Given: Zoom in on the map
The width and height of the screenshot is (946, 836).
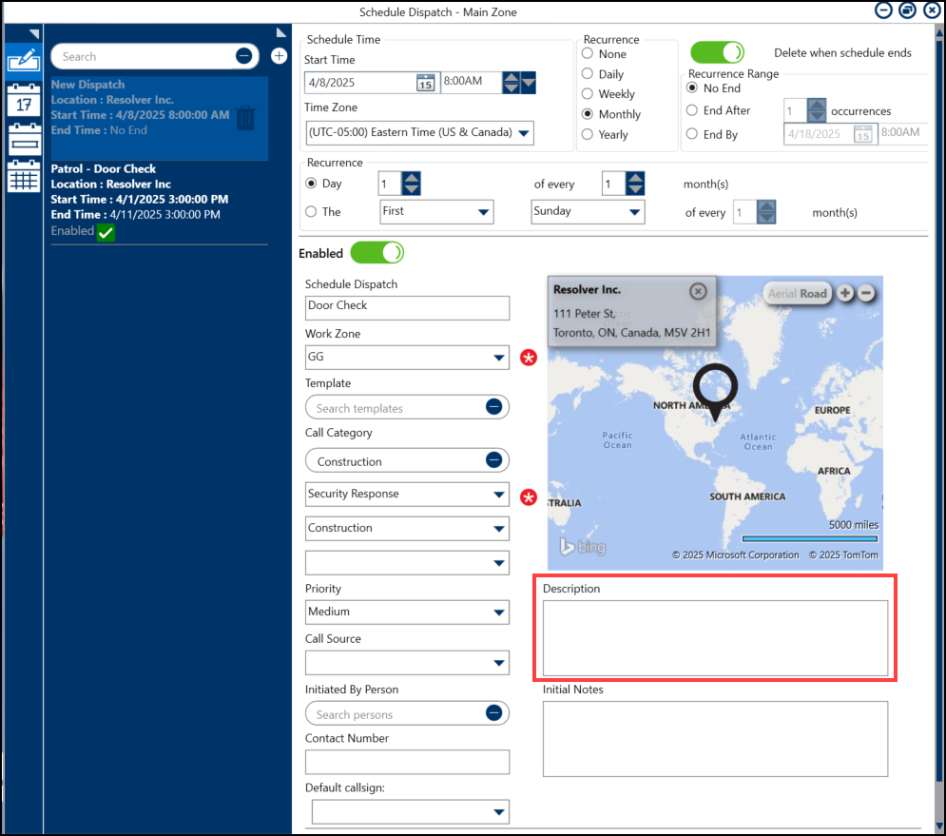Looking at the screenshot, I should click(844, 293).
